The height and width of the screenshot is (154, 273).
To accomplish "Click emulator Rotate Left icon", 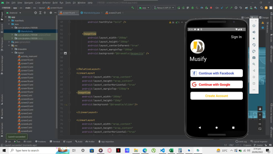I will tap(254, 45).
